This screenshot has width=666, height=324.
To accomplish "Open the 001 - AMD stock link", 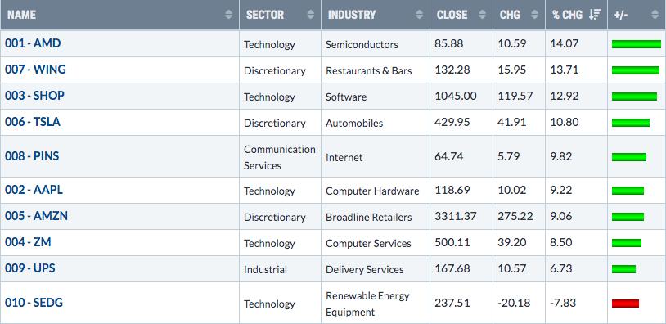I will point(33,43).
